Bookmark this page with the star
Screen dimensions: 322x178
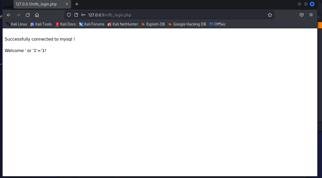[270, 15]
